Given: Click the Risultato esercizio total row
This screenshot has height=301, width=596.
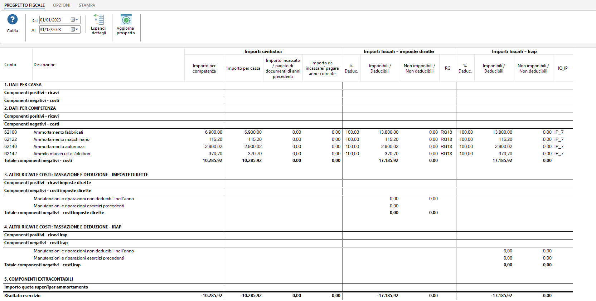Looking at the screenshot, I should point(23,296).
